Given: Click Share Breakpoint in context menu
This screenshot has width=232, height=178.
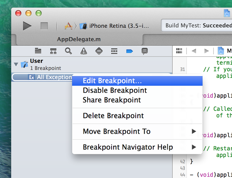Looking at the screenshot, I should pos(112,100).
